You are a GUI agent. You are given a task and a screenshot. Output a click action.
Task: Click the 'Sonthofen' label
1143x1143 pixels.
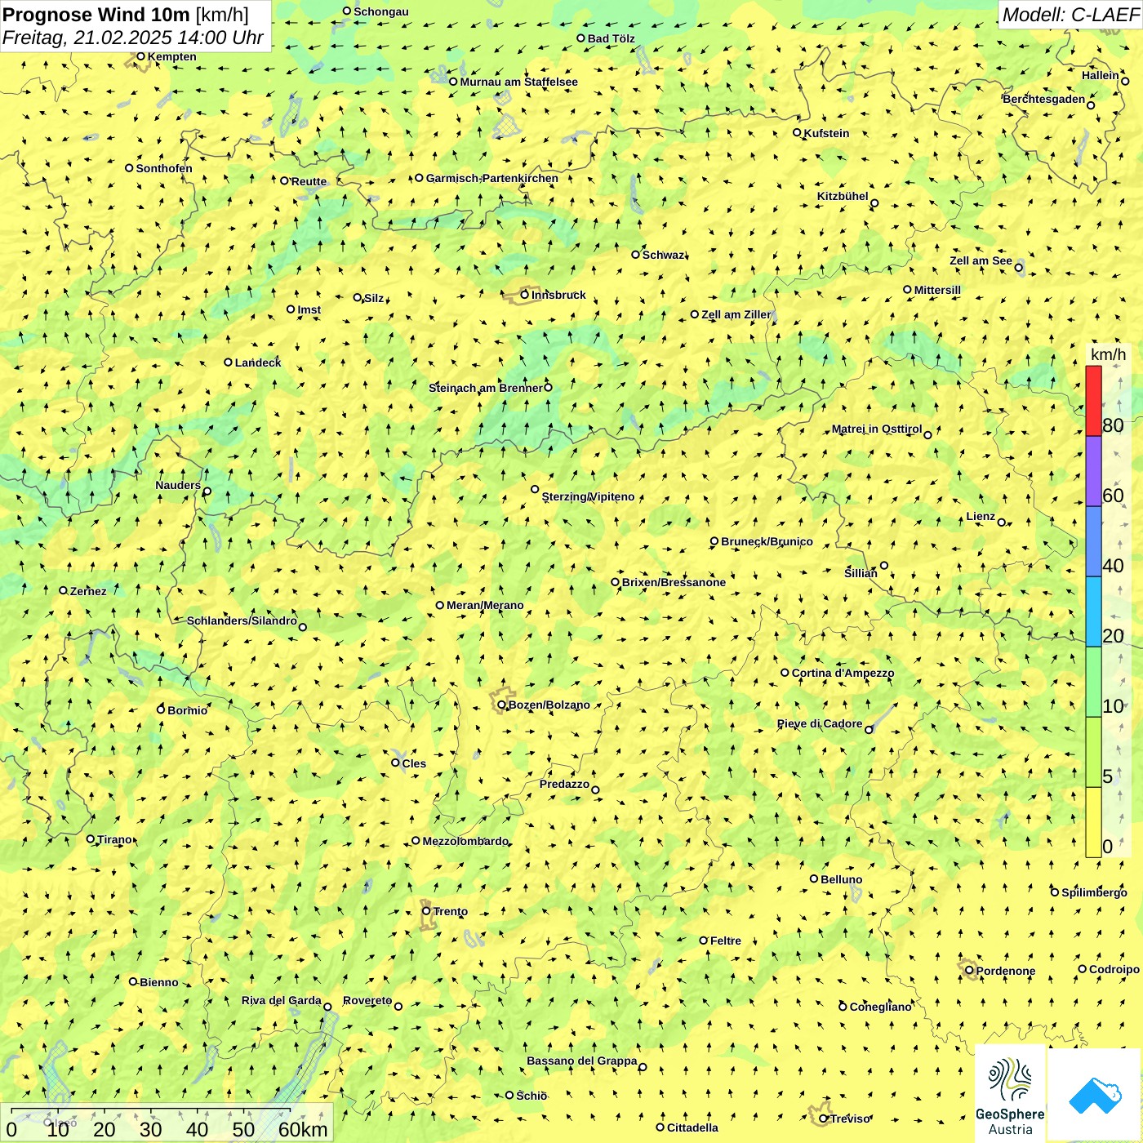(164, 168)
